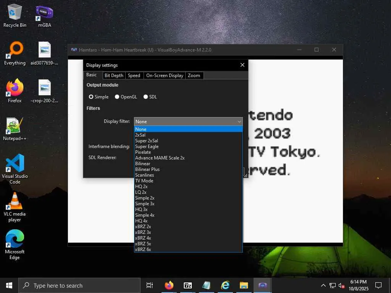Choose the xBRZ 5x filter
The image size is (391, 293).
[188, 244]
